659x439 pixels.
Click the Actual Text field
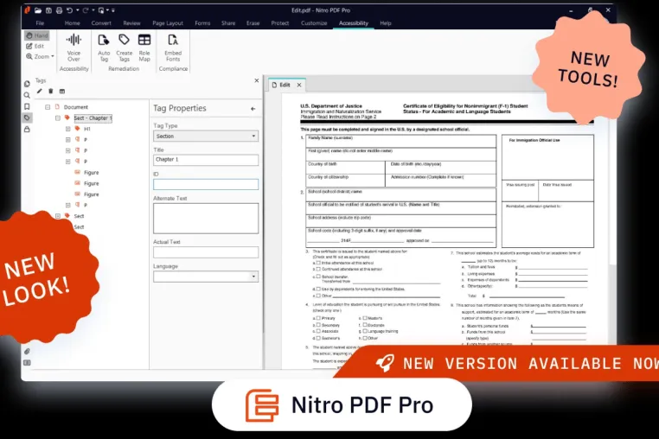[x=206, y=252]
